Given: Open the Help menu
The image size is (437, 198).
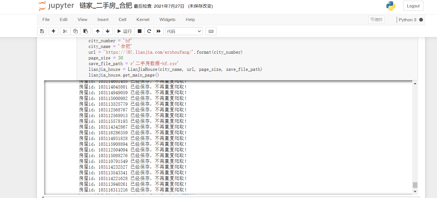Looking at the screenshot, I should click(x=190, y=20).
